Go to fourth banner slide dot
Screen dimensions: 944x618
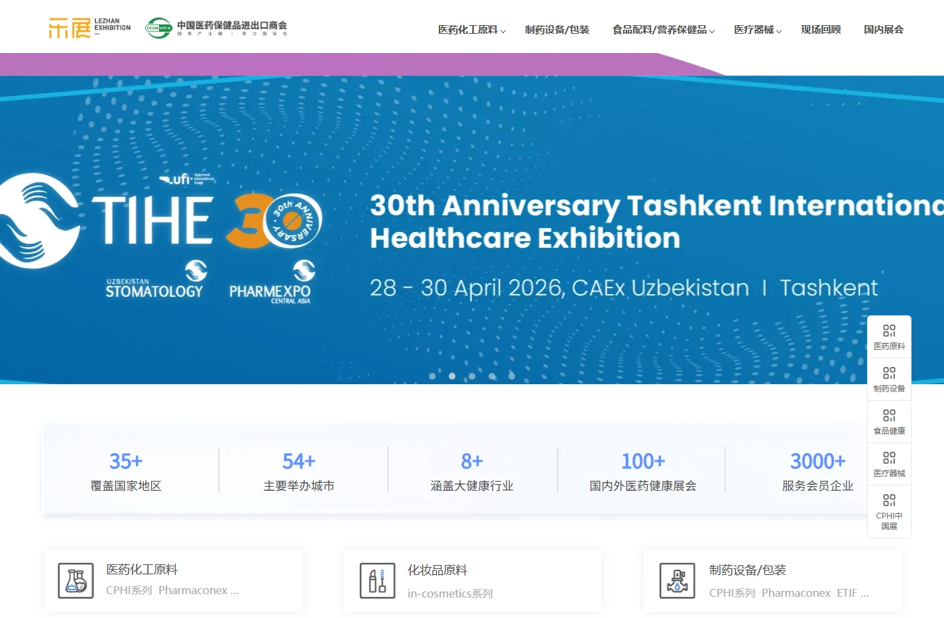492,376
